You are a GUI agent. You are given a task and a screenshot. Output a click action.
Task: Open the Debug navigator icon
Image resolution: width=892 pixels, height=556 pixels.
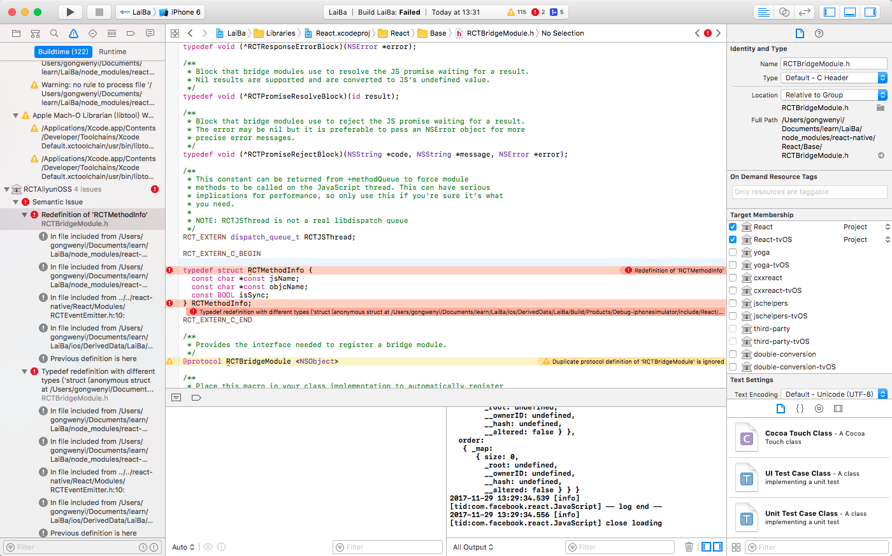coord(111,33)
